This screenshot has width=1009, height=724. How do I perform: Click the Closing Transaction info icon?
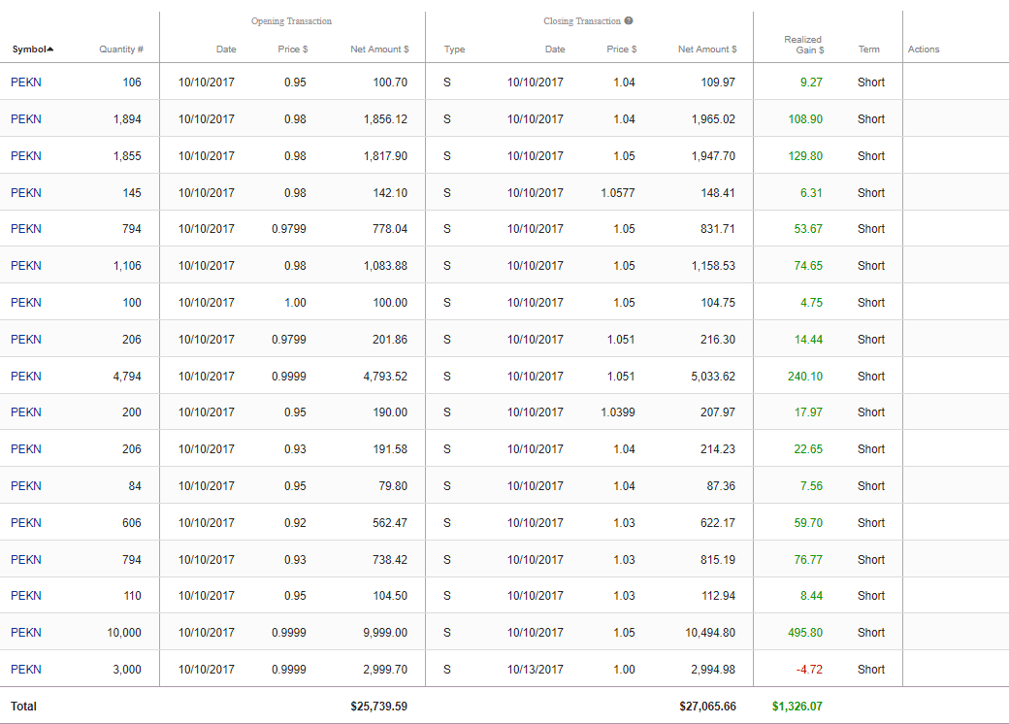tap(629, 21)
